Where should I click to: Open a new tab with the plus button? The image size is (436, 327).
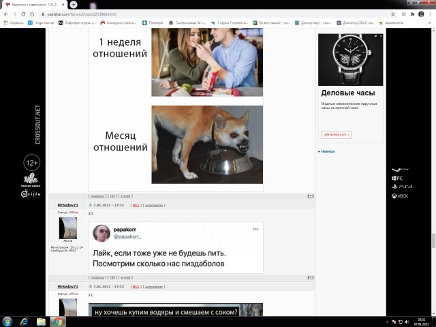[x=74, y=5]
